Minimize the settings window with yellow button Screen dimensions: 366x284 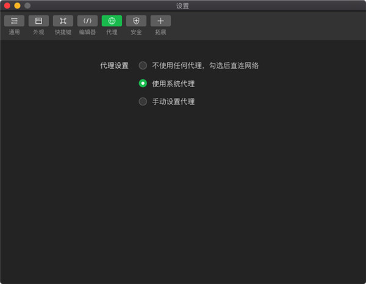[x=17, y=5]
